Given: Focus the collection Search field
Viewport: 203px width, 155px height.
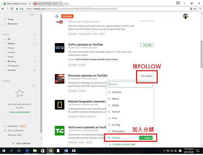Looking at the screenshot, I should (130, 84).
